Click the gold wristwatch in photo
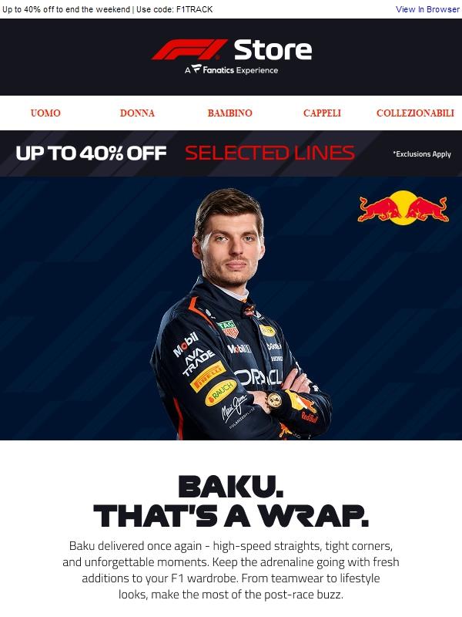 (x=274, y=401)
